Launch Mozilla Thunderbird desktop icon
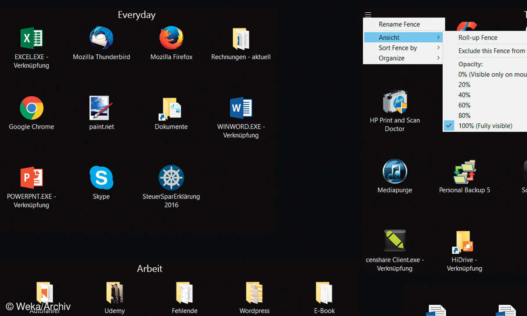Image resolution: width=527 pixels, height=316 pixels. click(x=101, y=38)
